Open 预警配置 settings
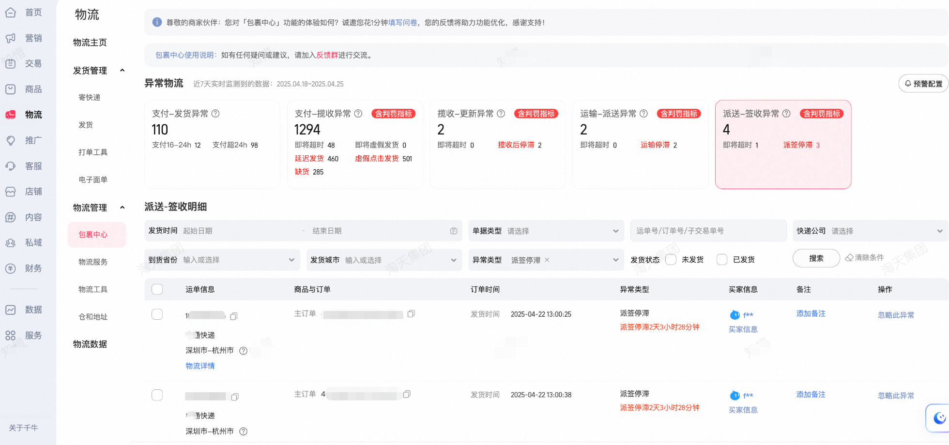The height and width of the screenshot is (445, 949). point(924,84)
